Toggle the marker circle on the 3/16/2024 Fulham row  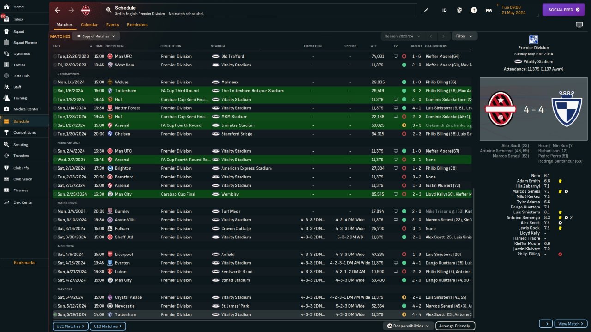[x=55, y=228]
